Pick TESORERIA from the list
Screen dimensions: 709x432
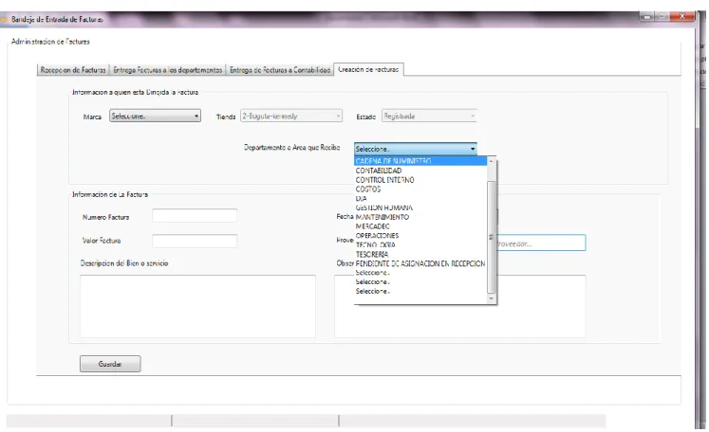coord(420,254)
